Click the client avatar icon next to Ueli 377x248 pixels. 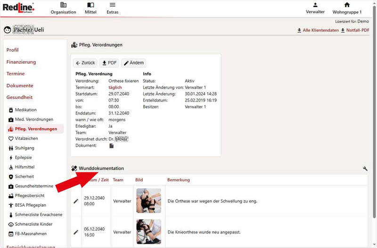coord(8,30)
